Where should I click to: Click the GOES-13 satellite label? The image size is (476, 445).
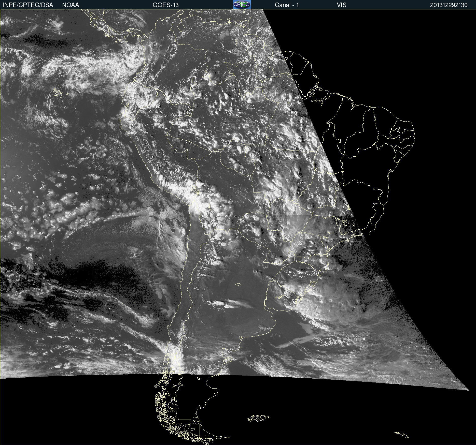(166, 5)
